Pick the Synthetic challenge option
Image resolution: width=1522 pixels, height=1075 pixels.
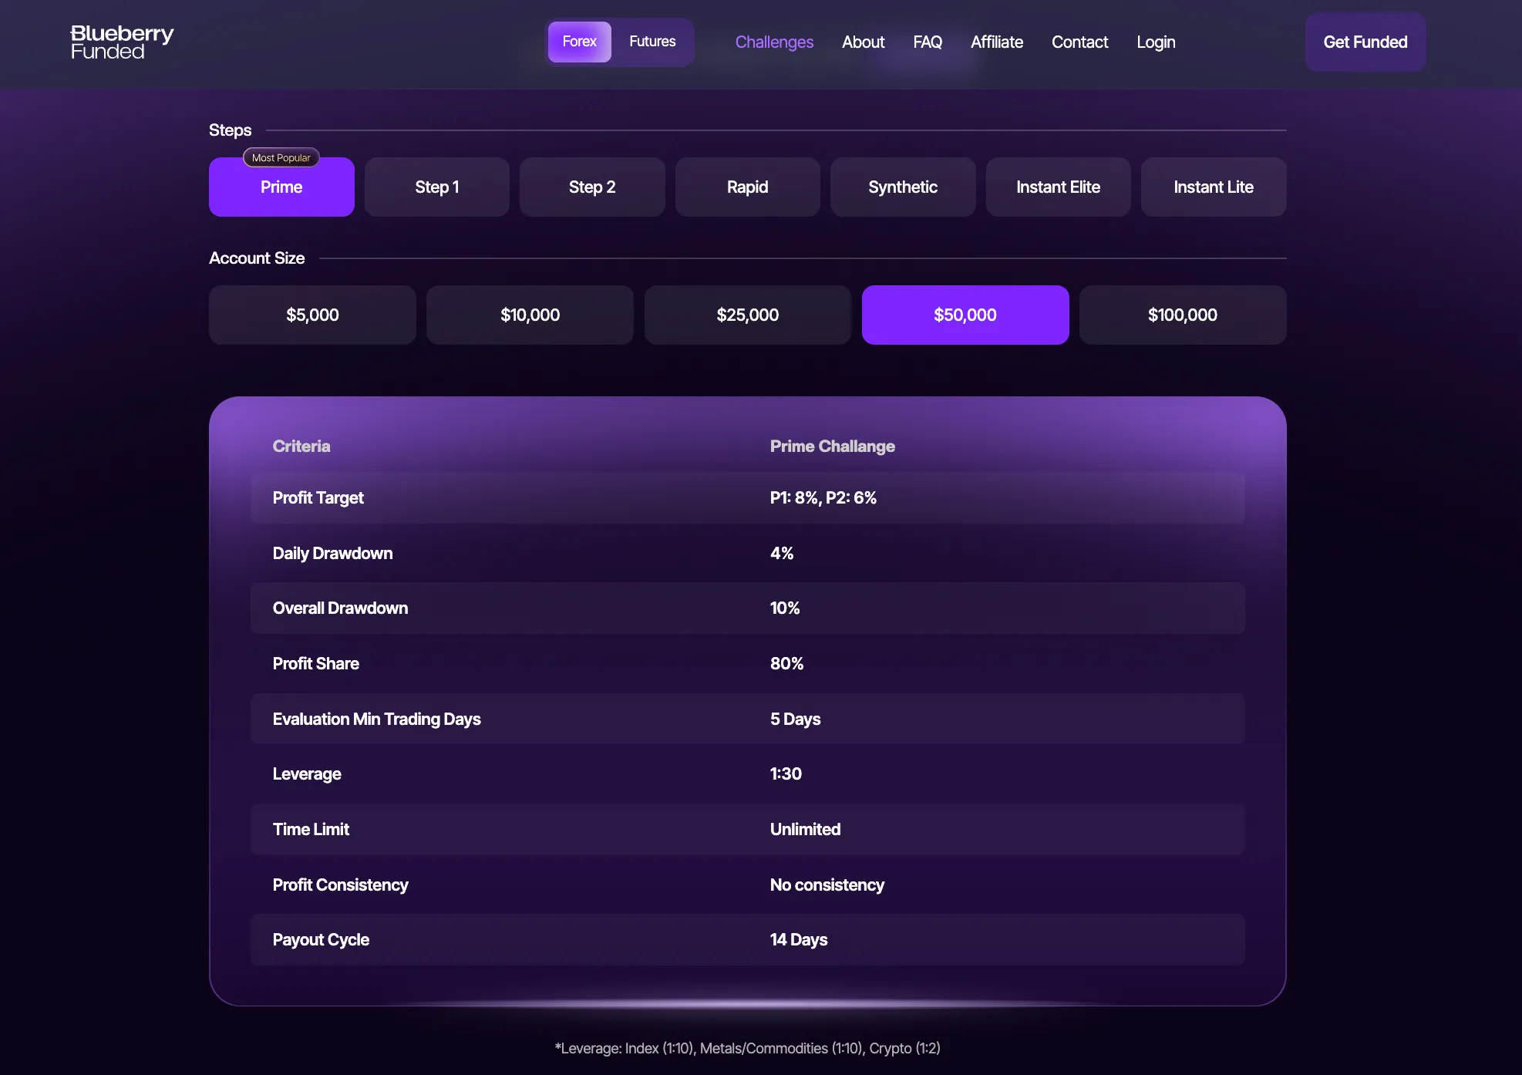(903, 187)
